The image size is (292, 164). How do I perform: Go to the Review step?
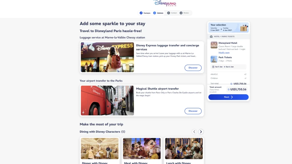tap(186, 13)
